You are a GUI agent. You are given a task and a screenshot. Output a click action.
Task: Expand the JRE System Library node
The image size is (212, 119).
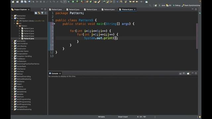[15, 21]
